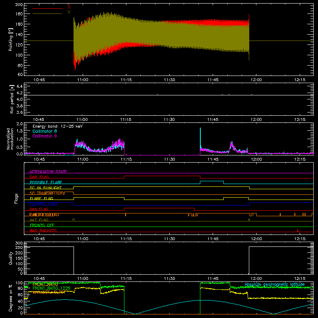Click the 250 value on Quality axis
The image size is (318, 318).
pos(19,247)
